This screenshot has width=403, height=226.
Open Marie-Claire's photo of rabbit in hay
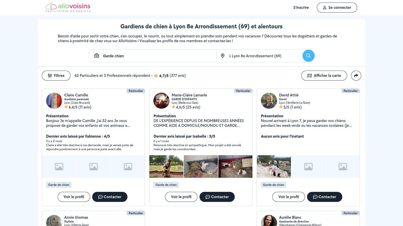[201, 166]
